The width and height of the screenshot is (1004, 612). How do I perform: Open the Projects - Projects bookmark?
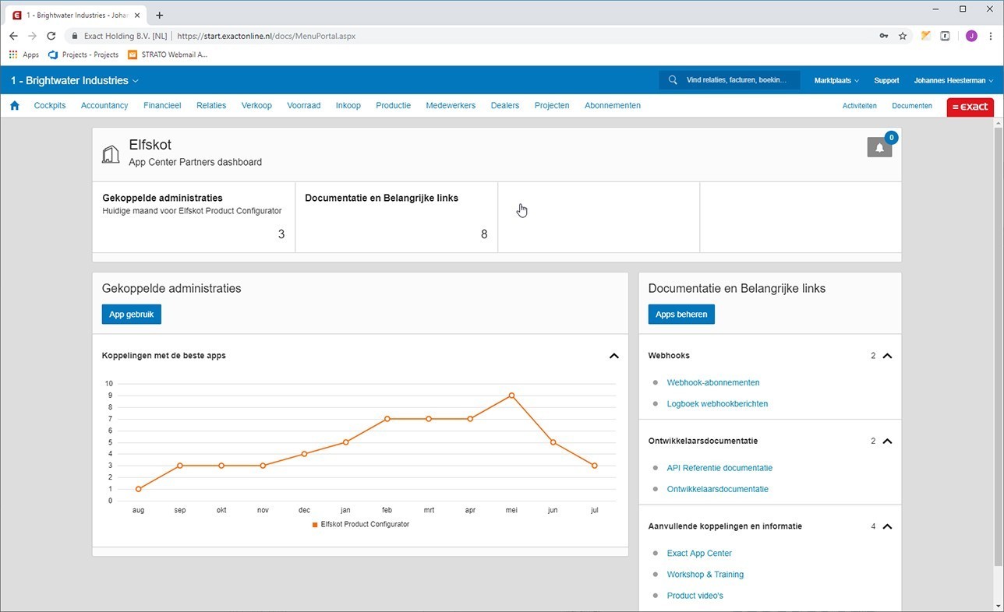coord(83,55)
